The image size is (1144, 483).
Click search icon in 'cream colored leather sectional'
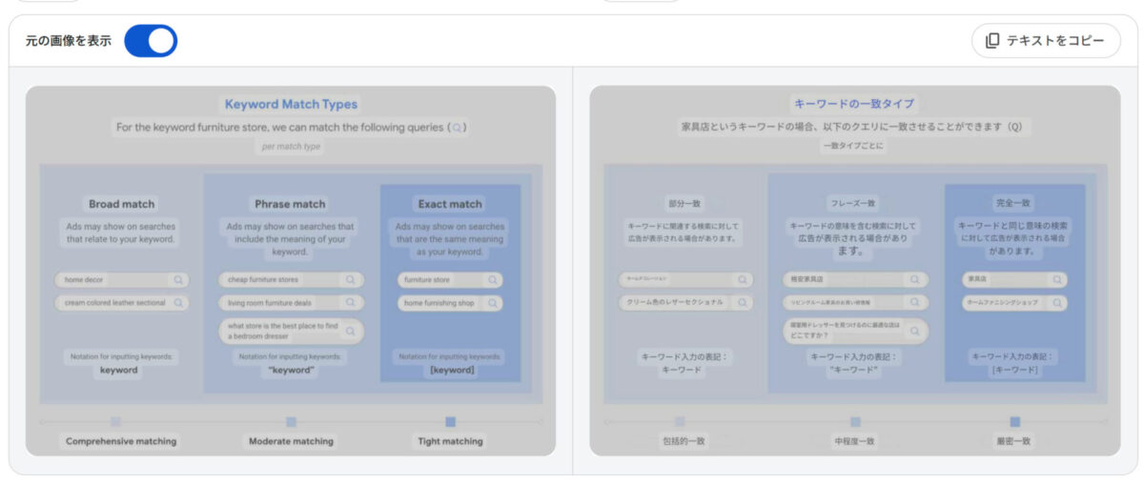177,303
